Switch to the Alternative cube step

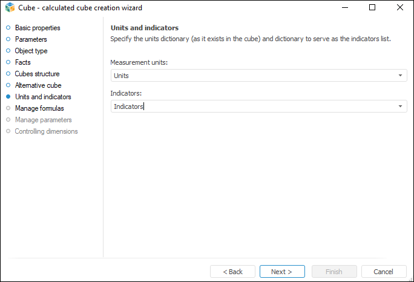38,85
